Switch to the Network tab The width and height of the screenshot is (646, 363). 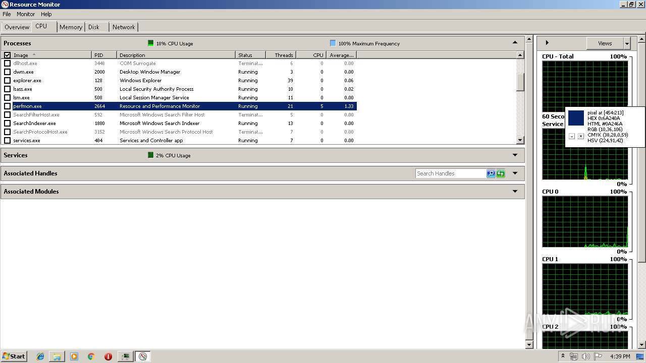point(124,27)
